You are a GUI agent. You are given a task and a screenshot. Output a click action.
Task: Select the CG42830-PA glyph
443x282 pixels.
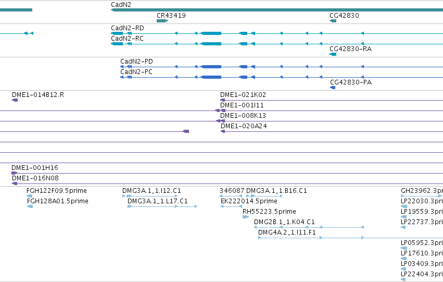(333, 88)
